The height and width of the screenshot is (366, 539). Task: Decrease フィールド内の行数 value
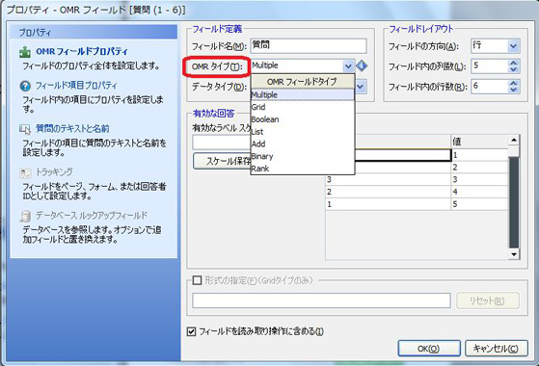click(x=514, y=90)
